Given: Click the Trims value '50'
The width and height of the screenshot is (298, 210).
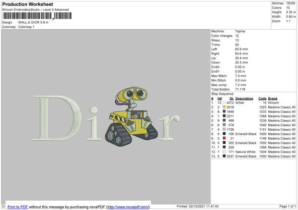Looking at the screenshot, I should [x=237, y=45].
